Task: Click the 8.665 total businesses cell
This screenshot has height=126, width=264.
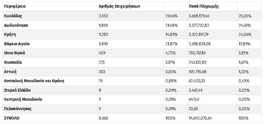Action: 104,118
